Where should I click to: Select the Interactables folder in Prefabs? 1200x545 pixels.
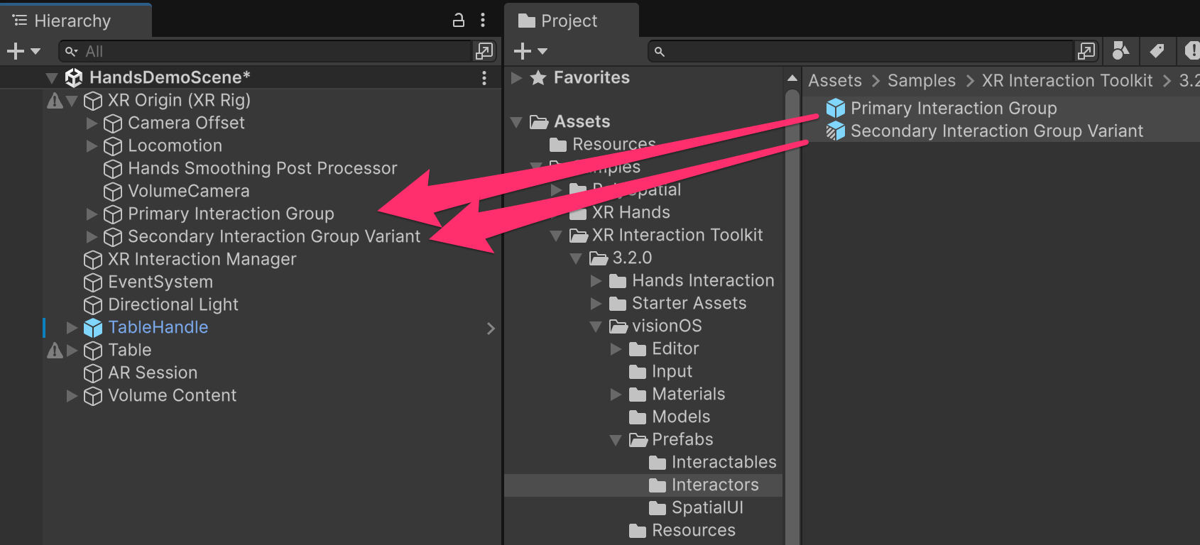[x=723, y=462]
